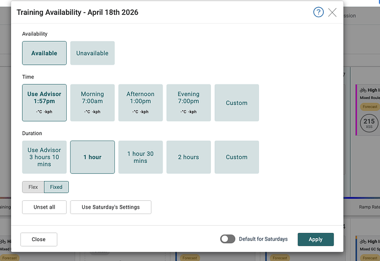Pick the Morning 7:00am time slot

(93, 103)
